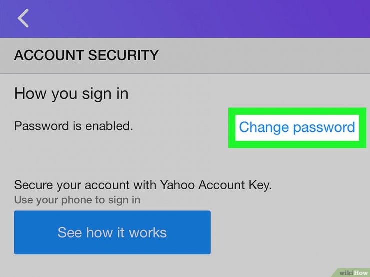Screen dimensions: 370x277
Task: Click the purple top navigation bar
Action: pyautogui.click(x=200, y=19)
